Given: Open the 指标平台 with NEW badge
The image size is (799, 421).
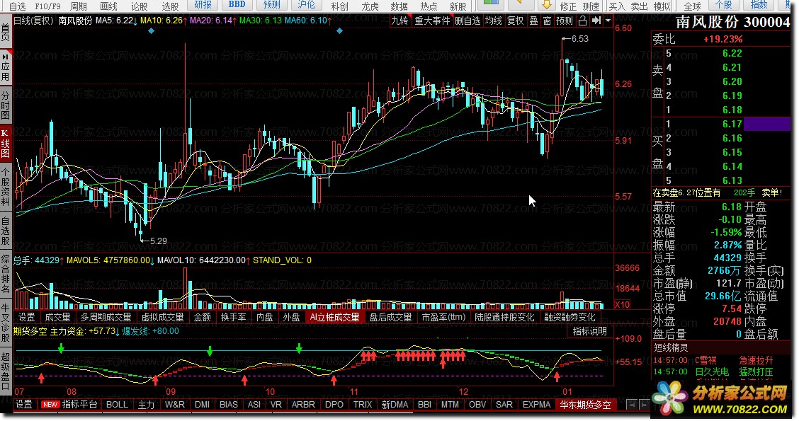Looking at the screenshot, I should coord(69,405).
